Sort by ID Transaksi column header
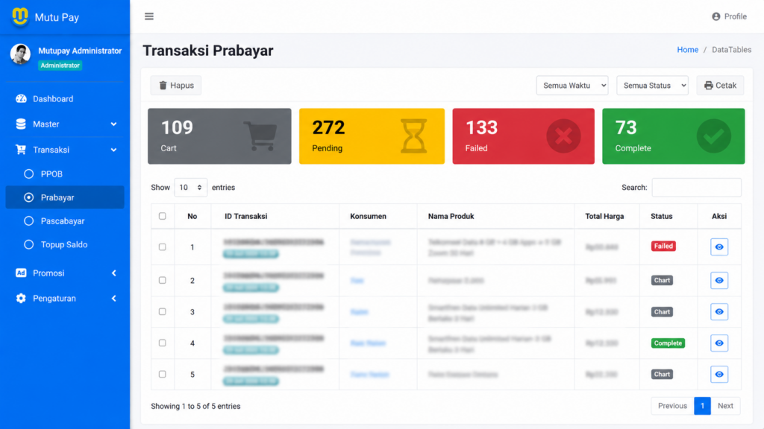764x429 pixels. (275, 216)
